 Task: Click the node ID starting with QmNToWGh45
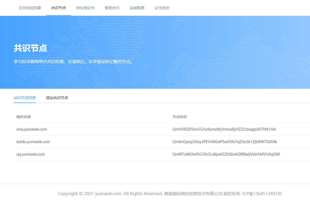(x=226, y=154)
